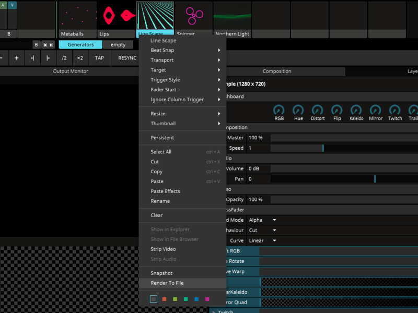Switch to the Composition tab

tap(277, 71)
